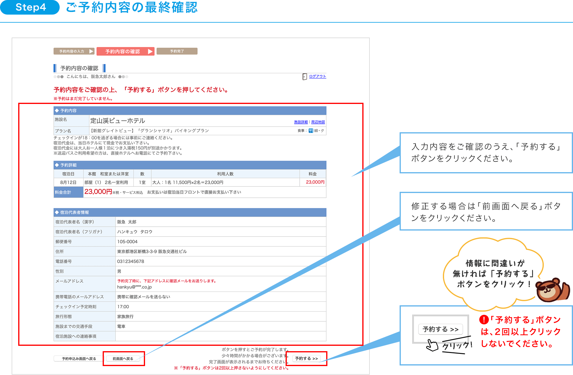Click the logout door icon
Image resolution: width=573 pixels, height=375 pixels.
304,77
